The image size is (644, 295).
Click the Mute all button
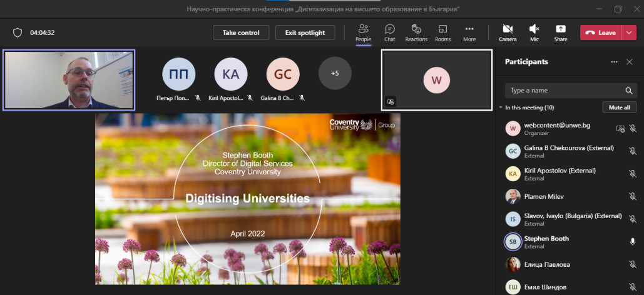[x=620, y=107]
